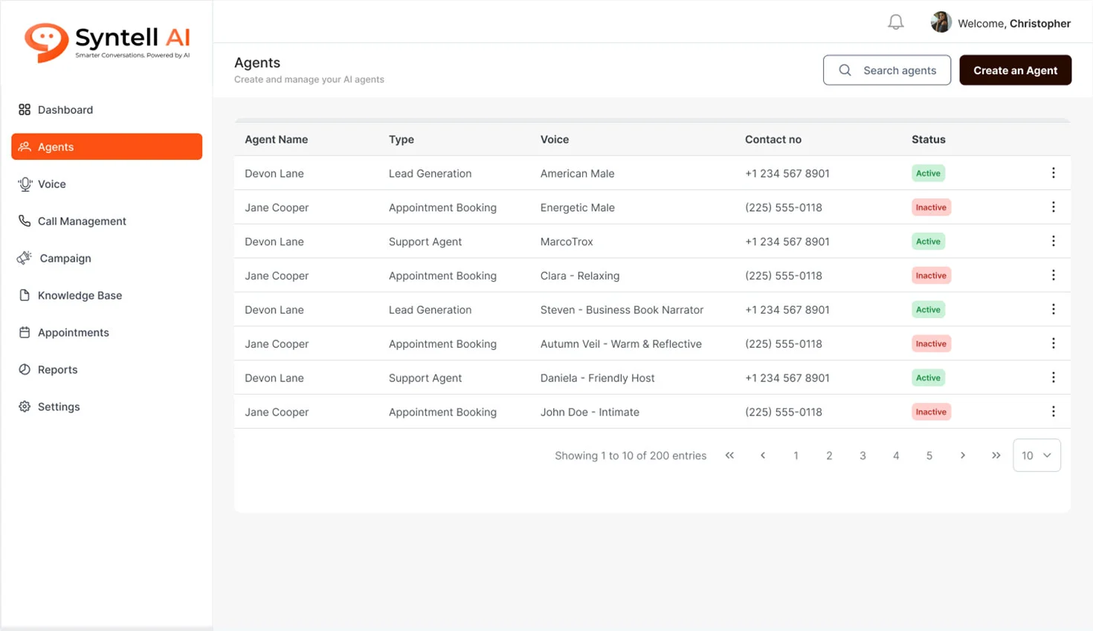Click Christopher's profile avatar
The width and height of the screenshot is (1093, 631).
(941, 22)
